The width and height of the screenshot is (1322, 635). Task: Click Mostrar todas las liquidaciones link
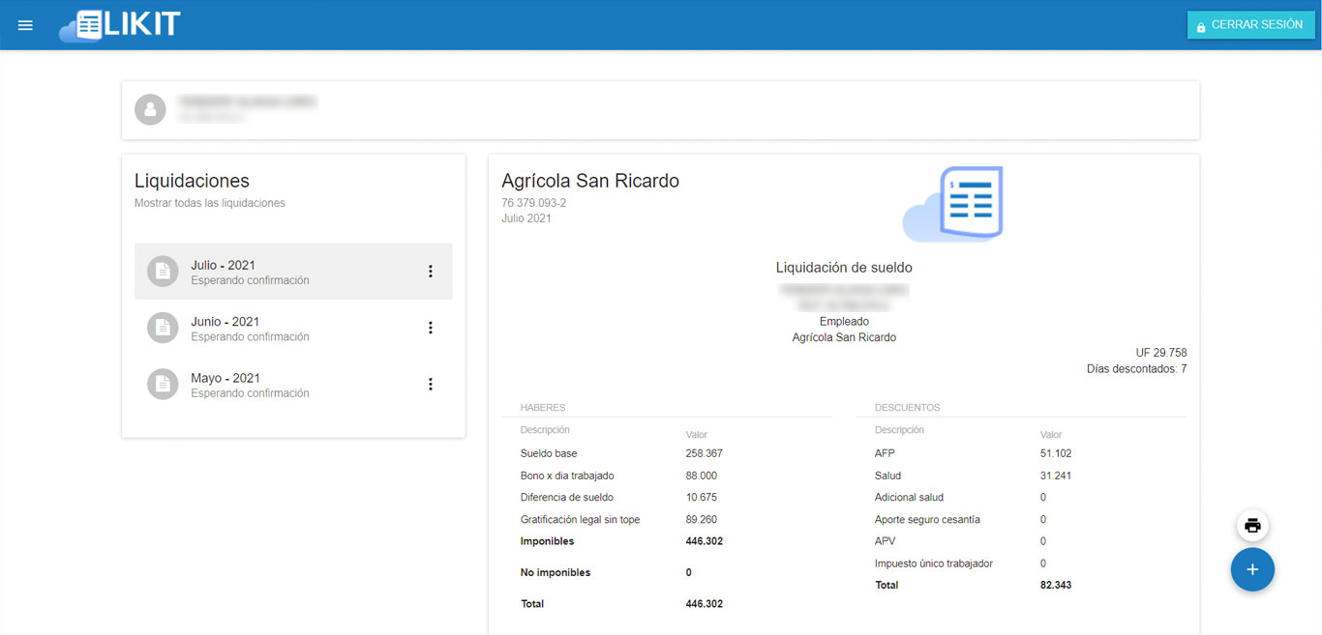pos(210,203)
